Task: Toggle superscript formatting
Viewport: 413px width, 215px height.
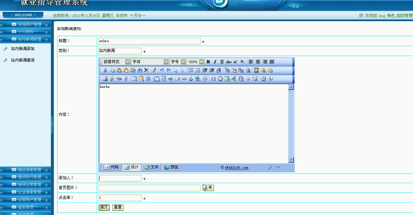Action: (x=236, y=62)
